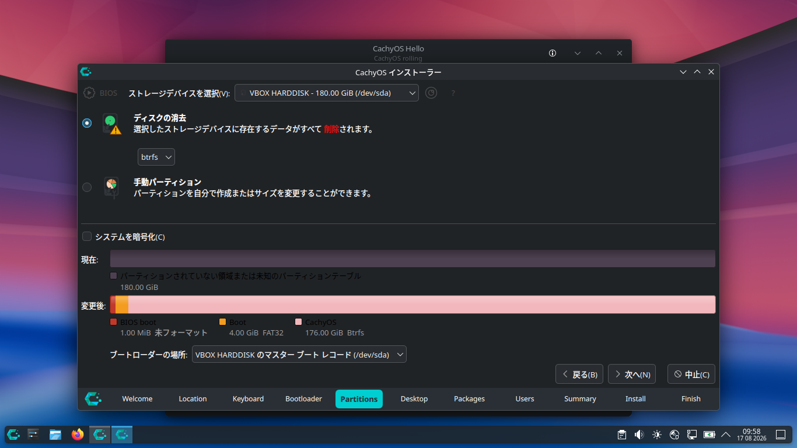Click the orange Boot partition in after-bar
Image resolution: width=797 pixels, height=448 pixels.
tap(121, 304)
